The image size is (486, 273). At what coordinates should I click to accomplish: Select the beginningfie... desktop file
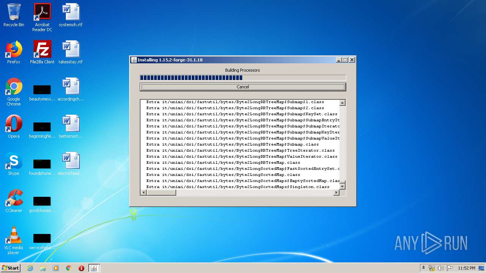click(x=42, y=130)
